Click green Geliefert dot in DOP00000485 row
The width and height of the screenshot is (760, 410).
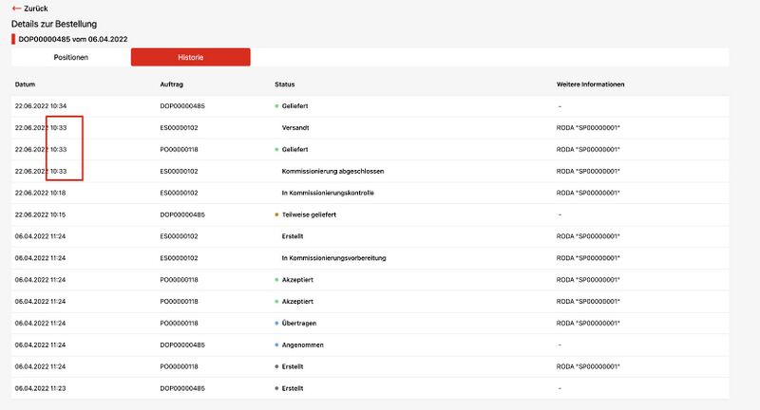(x=275, y=106)
